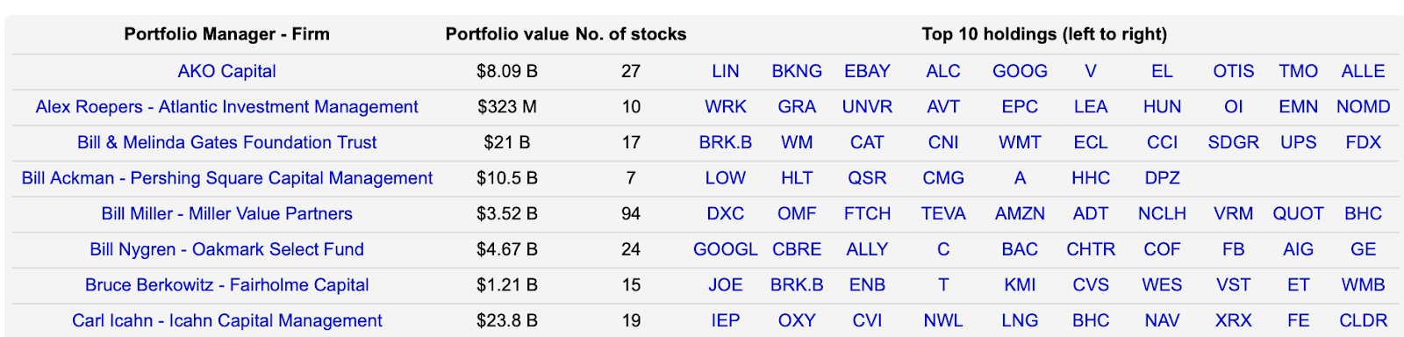Open Alex Roepers - Atlantic Investment Management
This screenshot has height=337, width=1404.
click(226, 107)
